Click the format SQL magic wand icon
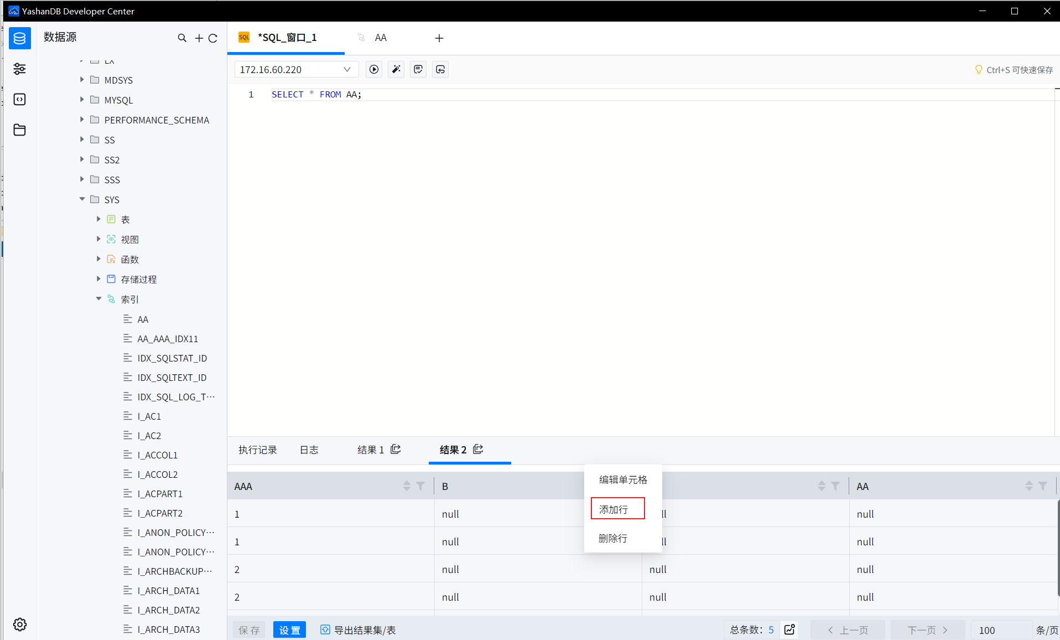This screenshot has width=1060, height=640. [x=396, y=69]
